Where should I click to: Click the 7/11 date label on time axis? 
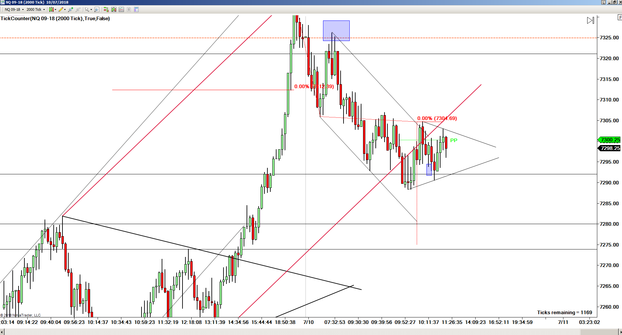563,322
